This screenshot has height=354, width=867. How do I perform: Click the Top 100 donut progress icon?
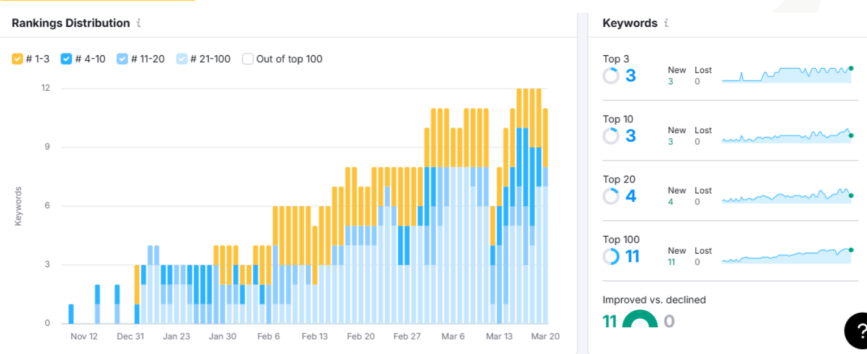611,256
